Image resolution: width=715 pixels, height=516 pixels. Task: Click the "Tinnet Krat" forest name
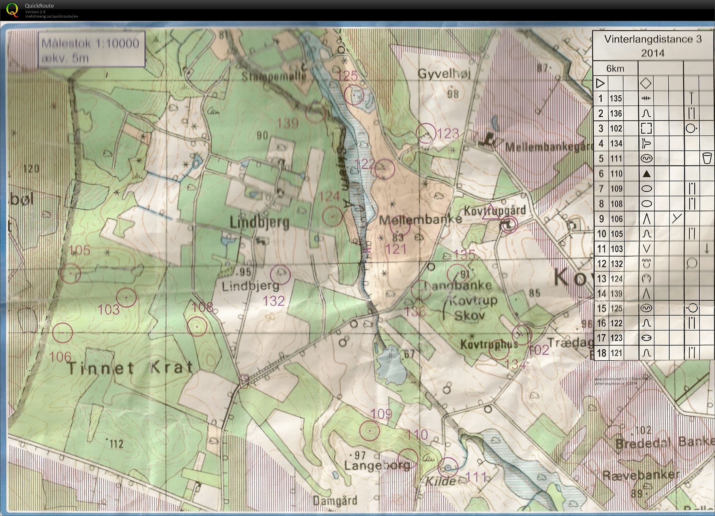131,368
